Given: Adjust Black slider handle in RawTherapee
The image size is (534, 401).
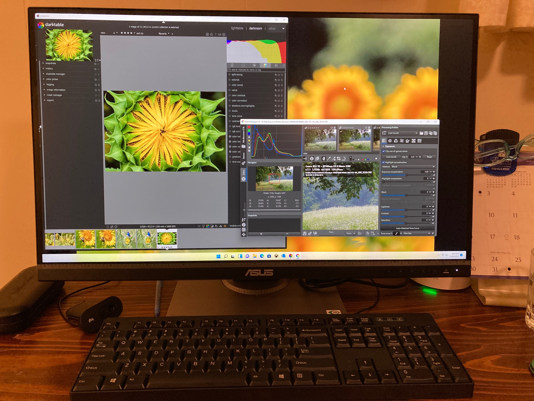Looking at the screenshot, I should [x=406, y=195].
